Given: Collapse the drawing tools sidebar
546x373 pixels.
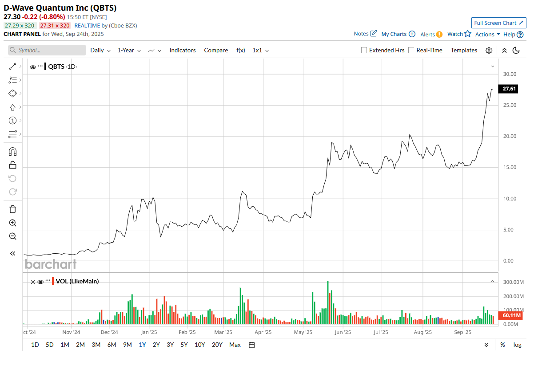Looking at the screenshot, I should (12, 254).
